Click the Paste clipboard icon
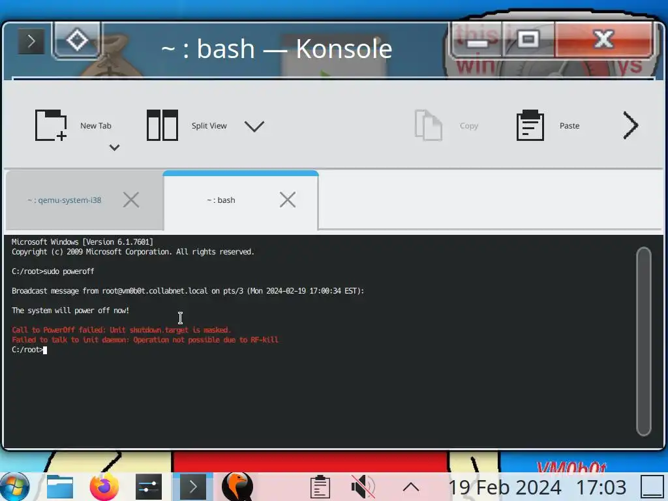Image resolution: width=668 pixels, height=501 pixels. [x=530, y=125]
